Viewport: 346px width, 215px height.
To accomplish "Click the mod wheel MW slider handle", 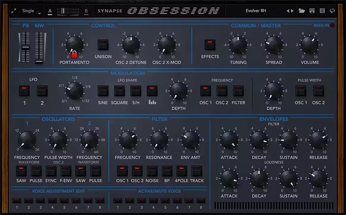I will pyautogui.click(x=39, y=61).
